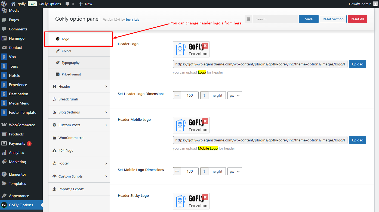379x212 pixels.
Task: Click the Comments icon in sidebar
Action: coord(4,29)
